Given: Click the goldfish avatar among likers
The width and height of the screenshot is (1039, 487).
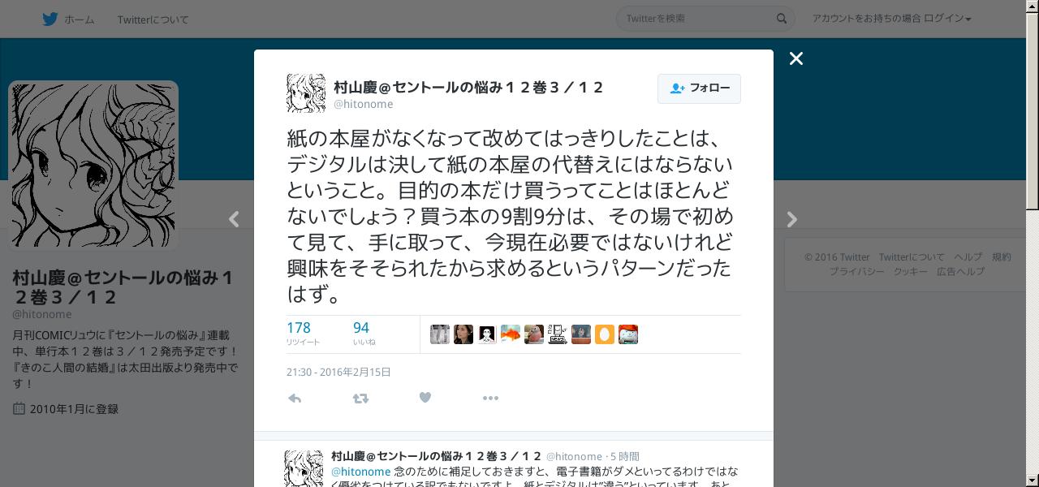Looking at the screenshot, I should 511,334.
